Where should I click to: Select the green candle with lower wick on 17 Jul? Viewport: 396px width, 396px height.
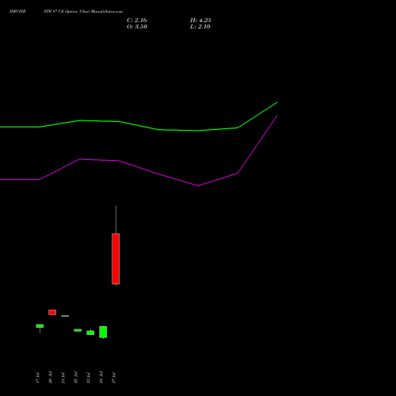coord(40,326)
